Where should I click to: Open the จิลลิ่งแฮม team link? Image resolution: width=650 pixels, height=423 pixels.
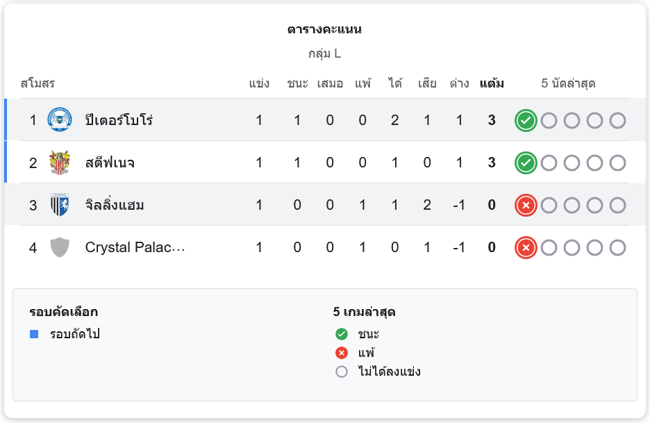[115, 205]
